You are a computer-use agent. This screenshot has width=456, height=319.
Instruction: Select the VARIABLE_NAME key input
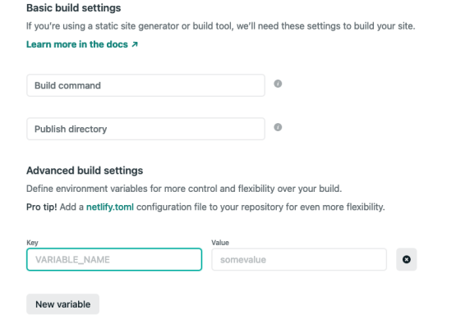pos(114,259)
